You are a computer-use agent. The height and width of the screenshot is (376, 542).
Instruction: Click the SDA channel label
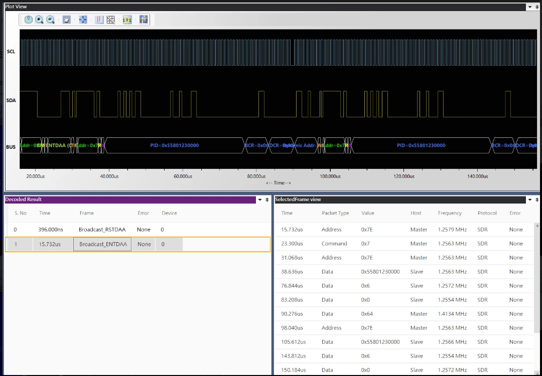pos(11,101)
